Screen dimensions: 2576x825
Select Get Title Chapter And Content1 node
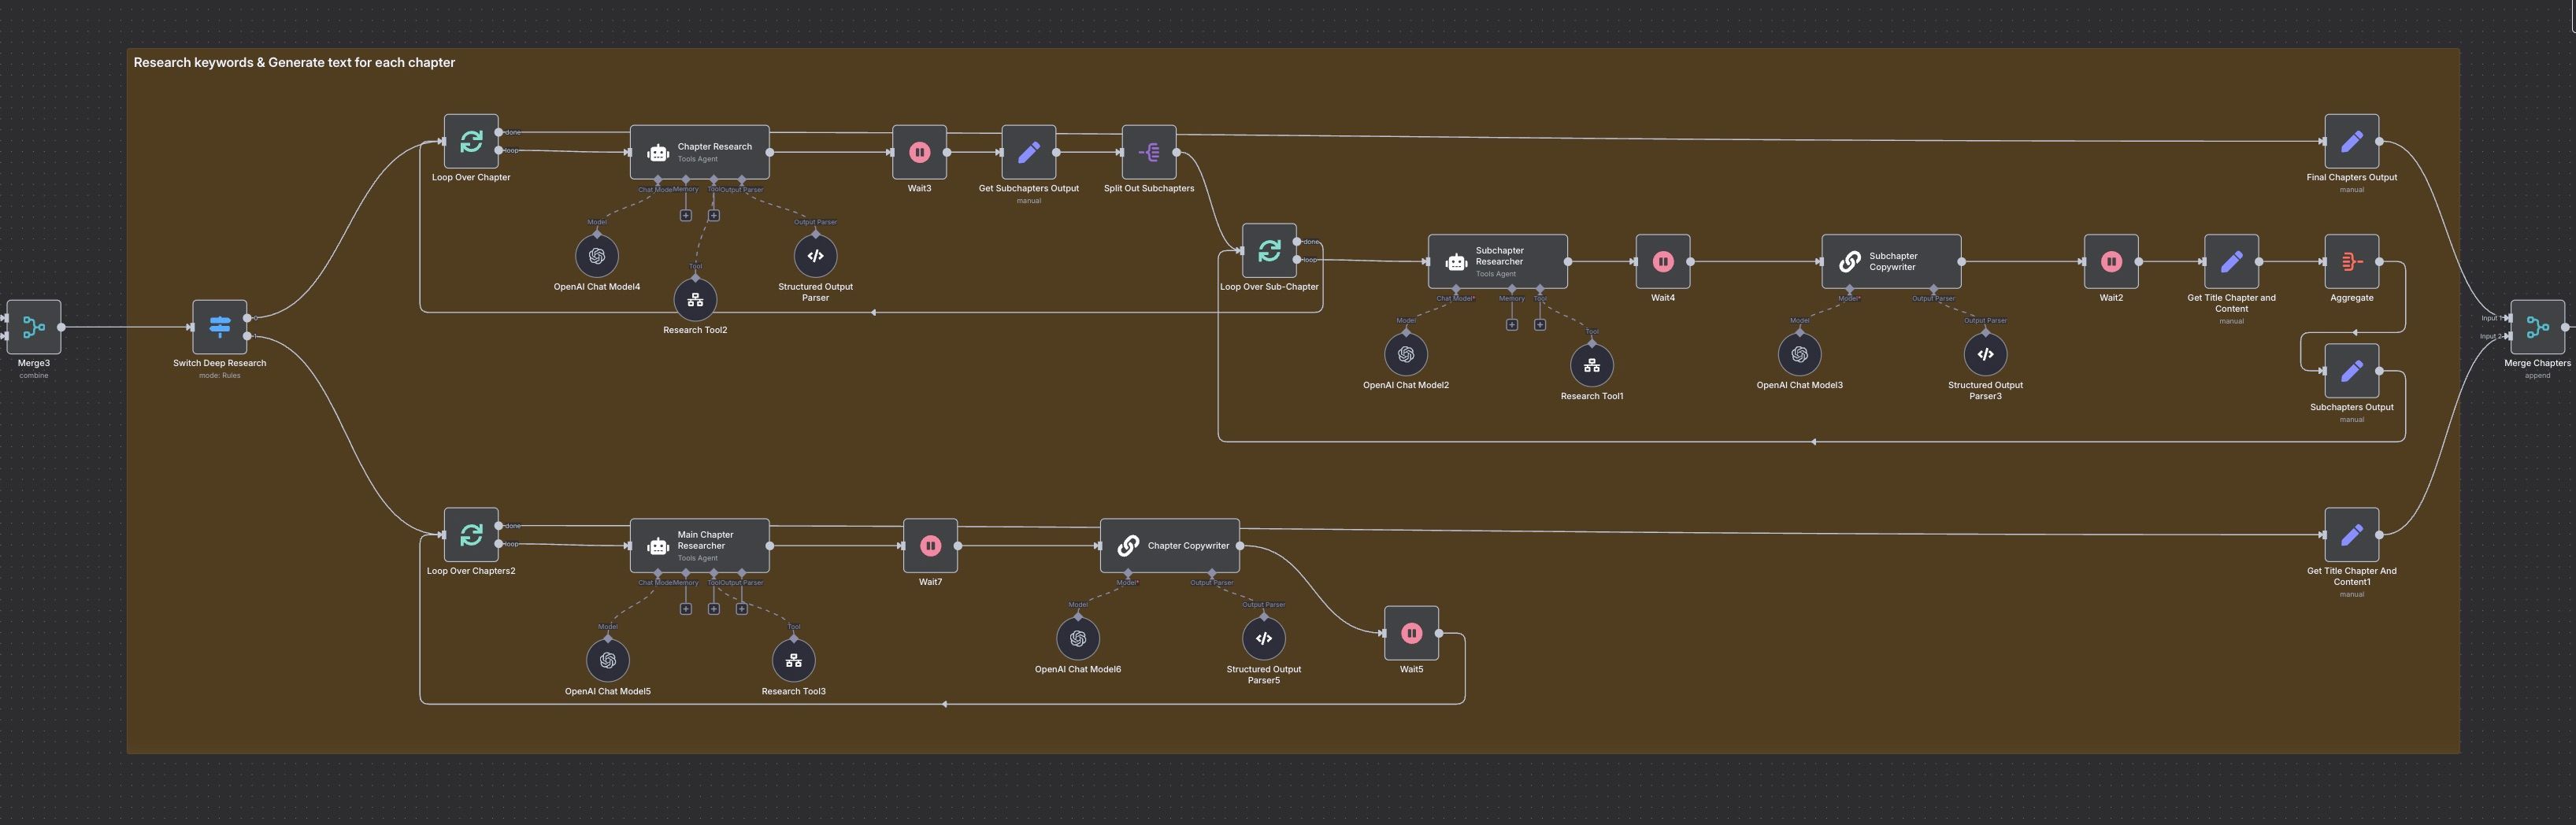pos(2352,535)
